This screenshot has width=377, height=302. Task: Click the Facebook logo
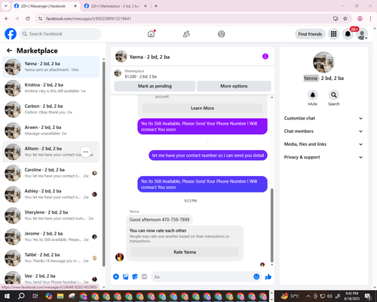pyautogui.click(x=11, y=34)
